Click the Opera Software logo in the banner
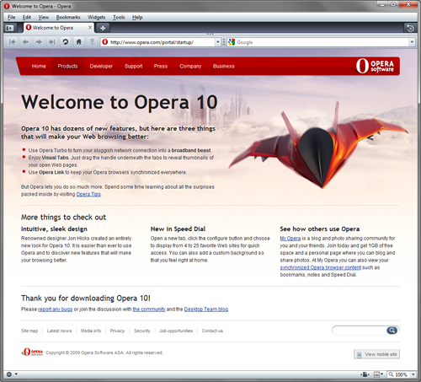 pos(375,66)
